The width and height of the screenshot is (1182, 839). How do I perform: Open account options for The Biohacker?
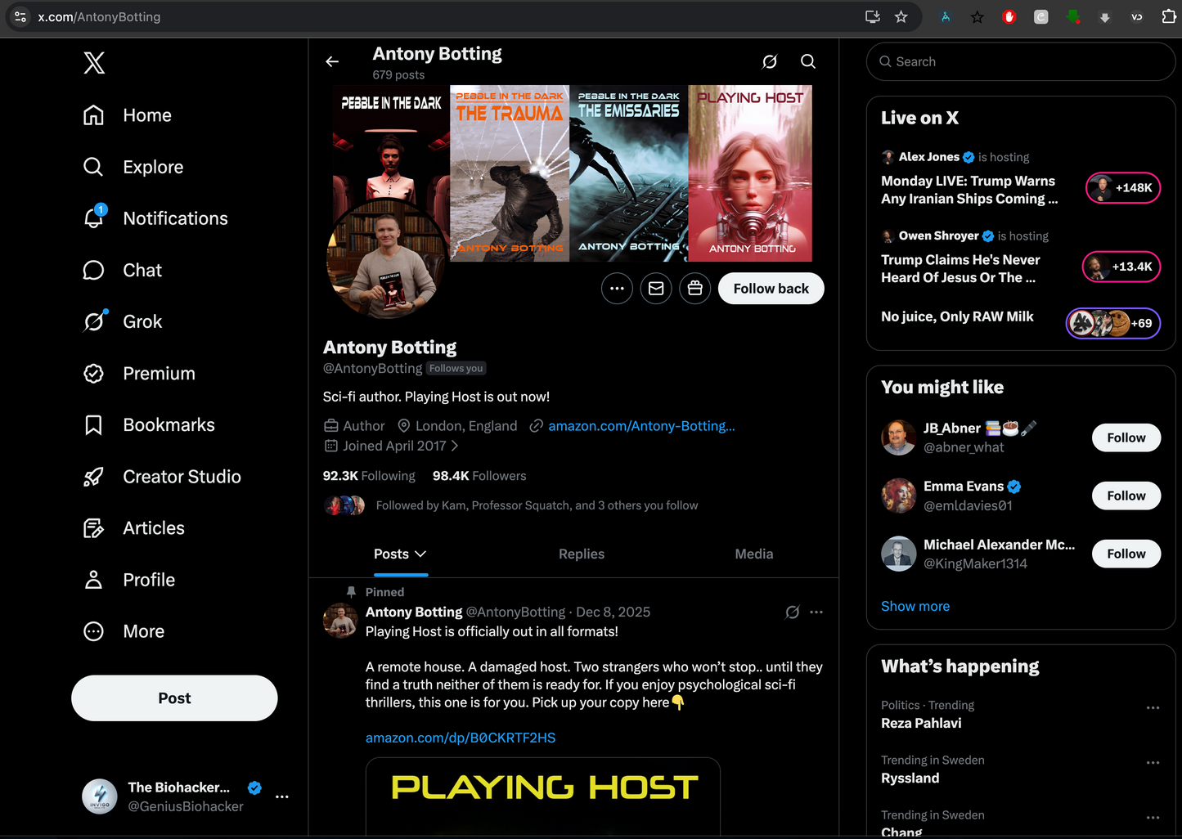(282, 796)
